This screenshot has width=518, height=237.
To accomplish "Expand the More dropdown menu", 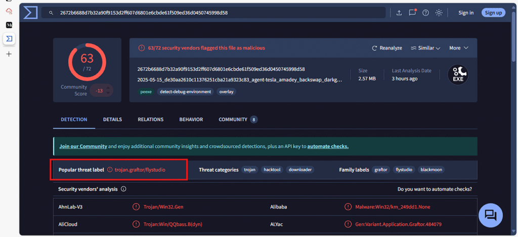I will (x=459, y=48).
